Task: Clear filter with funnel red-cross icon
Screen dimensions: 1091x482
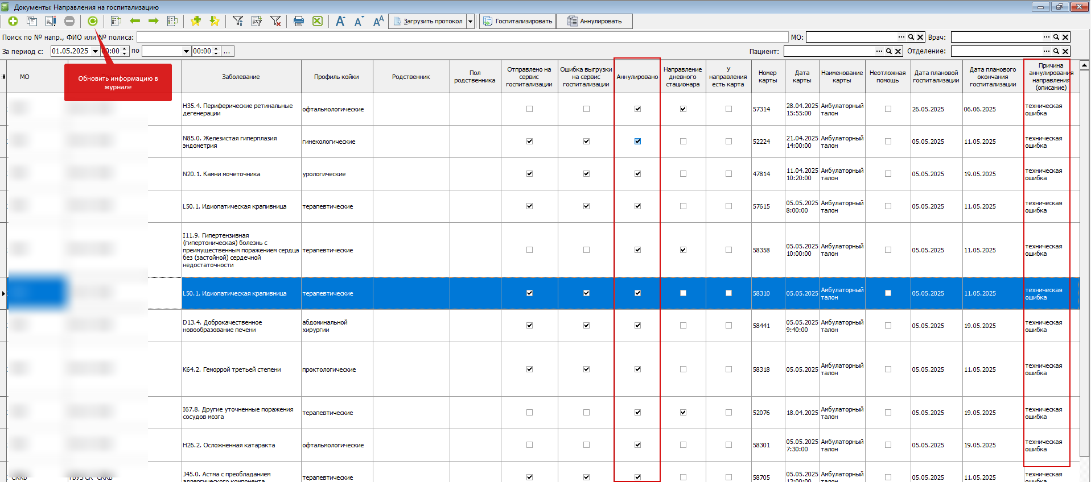Action: click(275, 21)
